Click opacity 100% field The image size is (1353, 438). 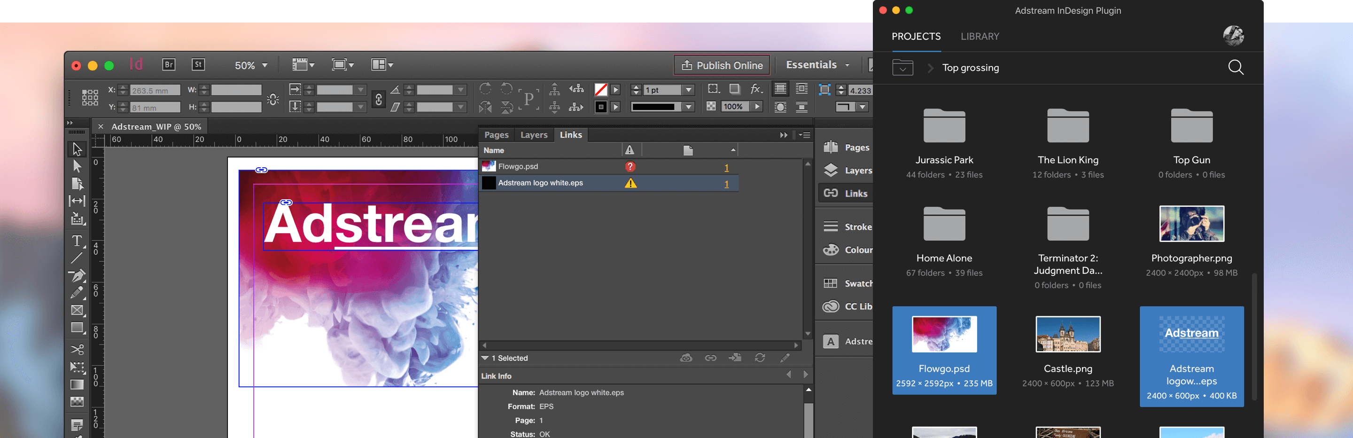[x=734, y=107]
